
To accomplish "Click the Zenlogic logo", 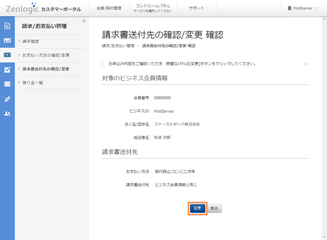I will pos(22,8).
